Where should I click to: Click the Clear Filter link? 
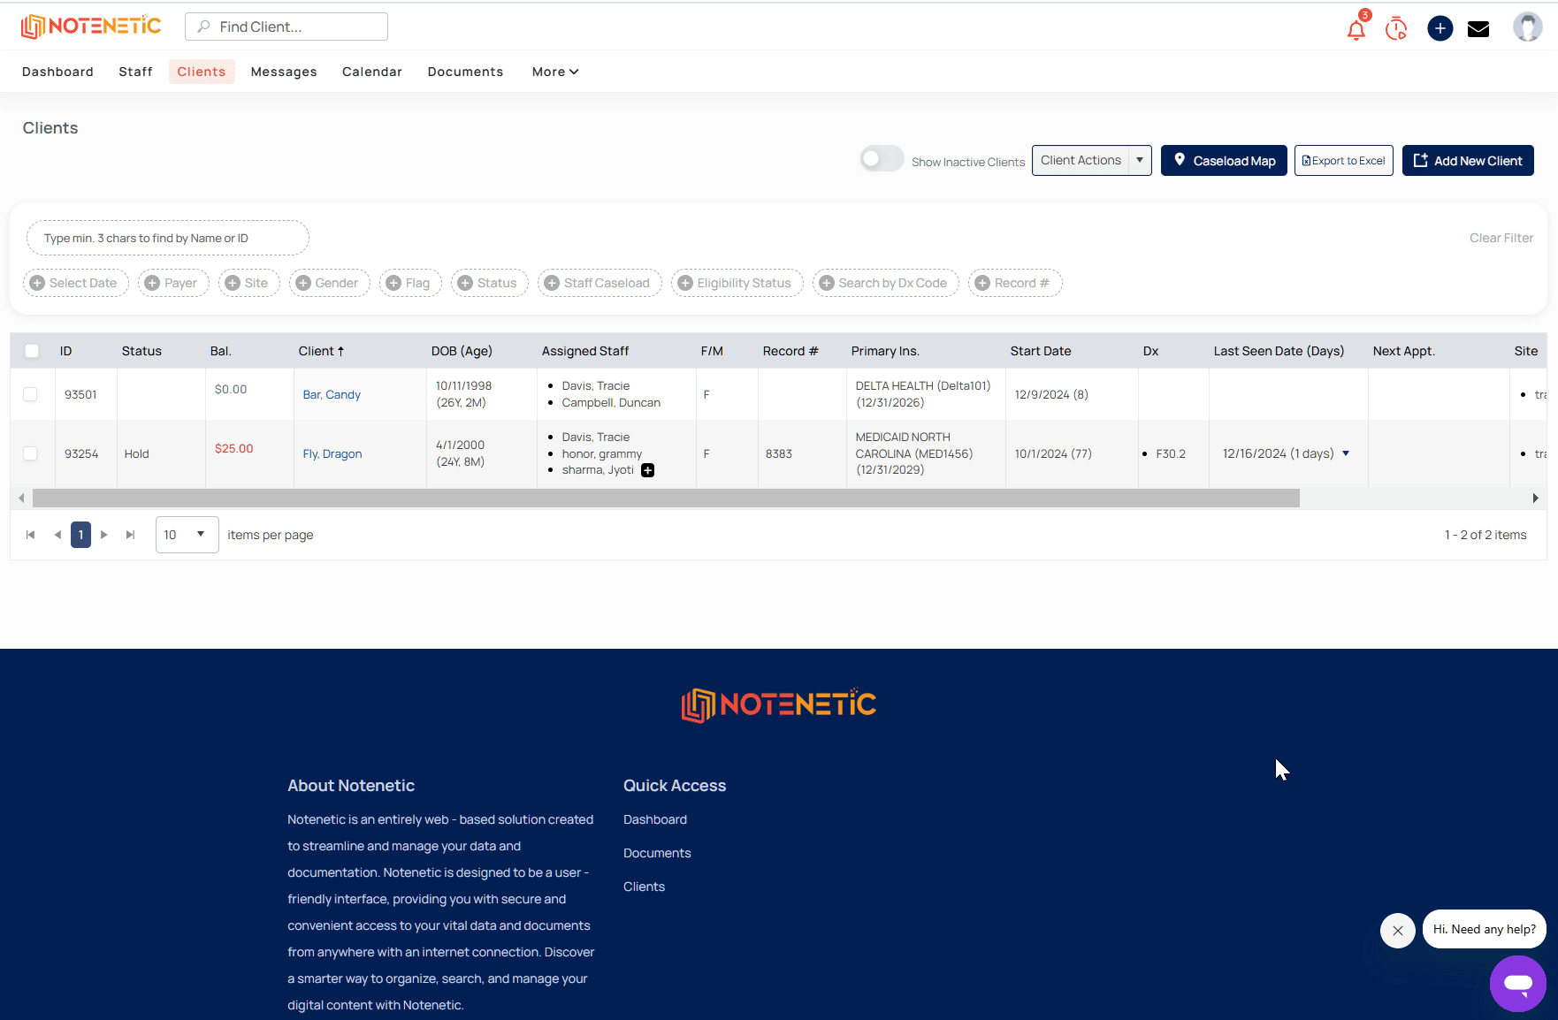[1501, 238]
